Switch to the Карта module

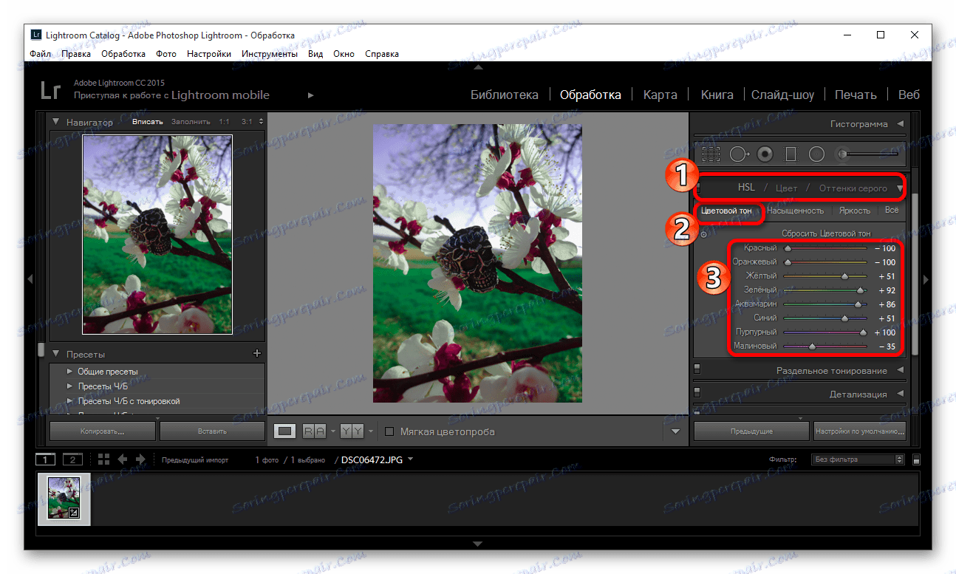tap(660, 95)
